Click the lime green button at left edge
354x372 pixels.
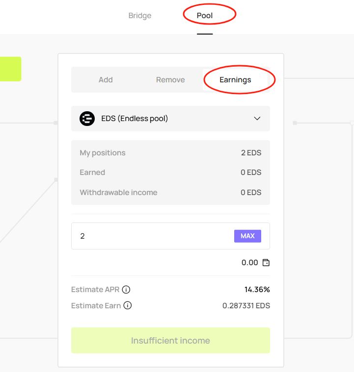pyautogui.click(x=10, y=69)
